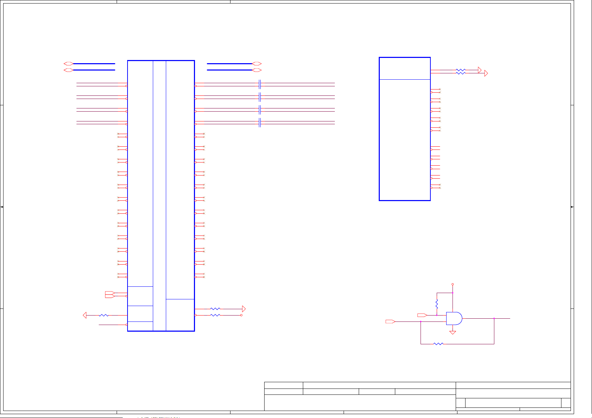The image size is (592, 418).
Task: Click the power circle above the AND gate
Action: click(453, 284)
